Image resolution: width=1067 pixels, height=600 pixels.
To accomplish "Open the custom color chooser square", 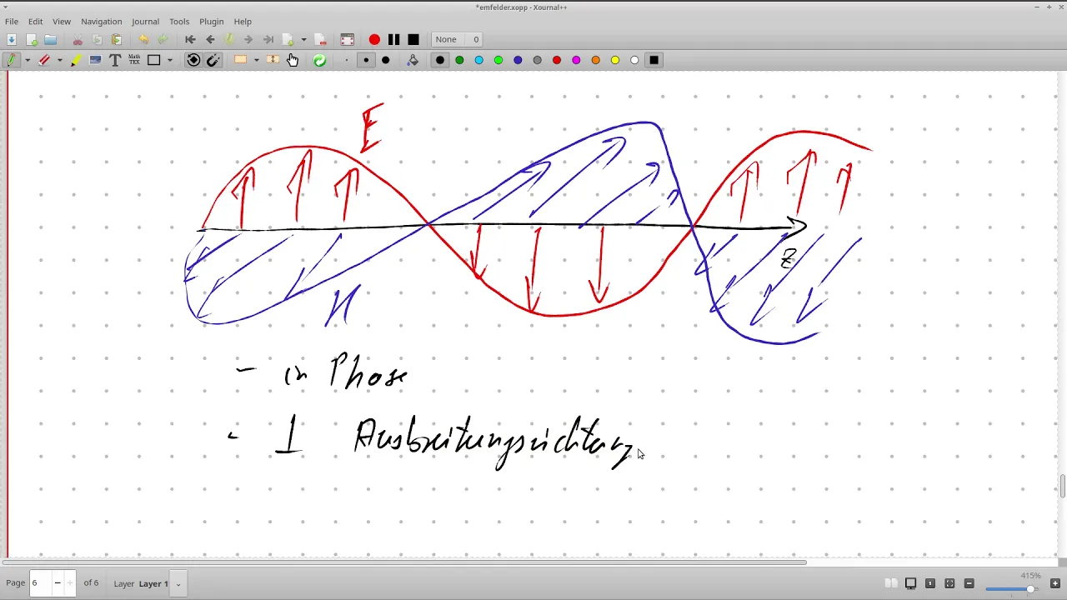I will 654,60.
